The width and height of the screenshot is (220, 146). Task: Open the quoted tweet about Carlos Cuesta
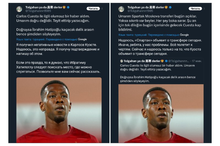(x=161, y=71)
